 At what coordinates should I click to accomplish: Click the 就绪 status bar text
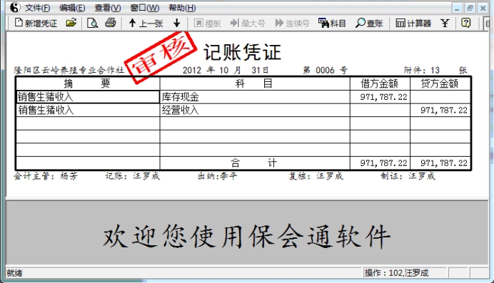point(14,272)
